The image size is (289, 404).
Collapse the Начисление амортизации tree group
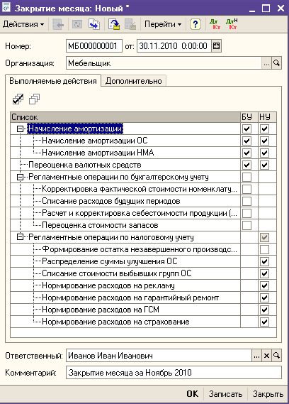point(20,129)
